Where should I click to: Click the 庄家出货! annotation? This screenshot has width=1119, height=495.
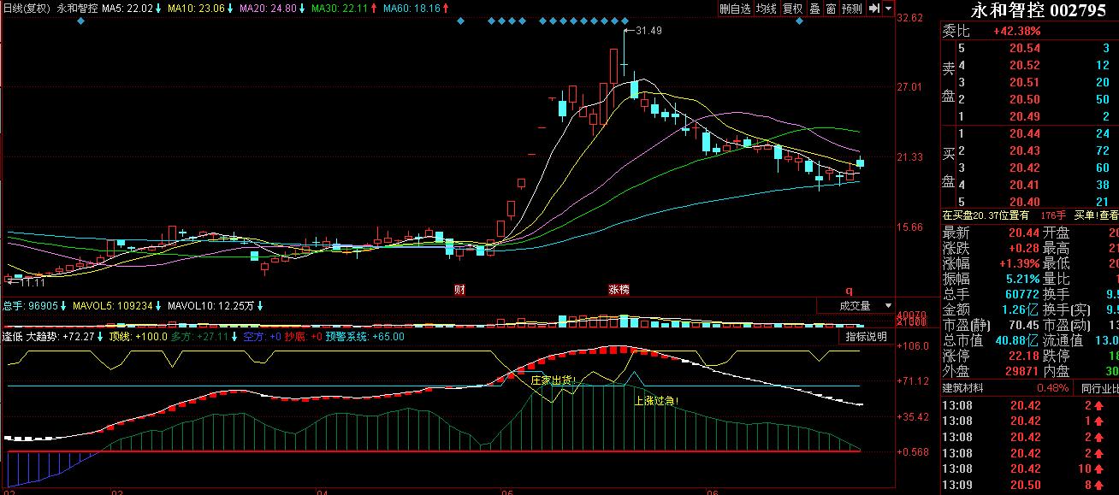coord(553,380)
